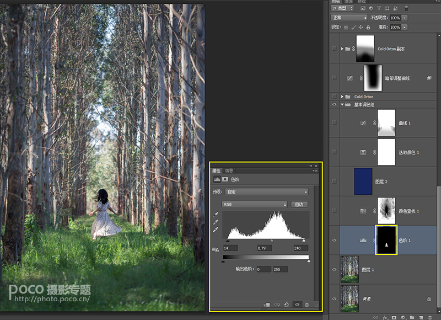This screenshot has width=441, height=320.
Task: Select the 色阶 1 layer mask thumbnail
Action: click(x=386, y=240)
